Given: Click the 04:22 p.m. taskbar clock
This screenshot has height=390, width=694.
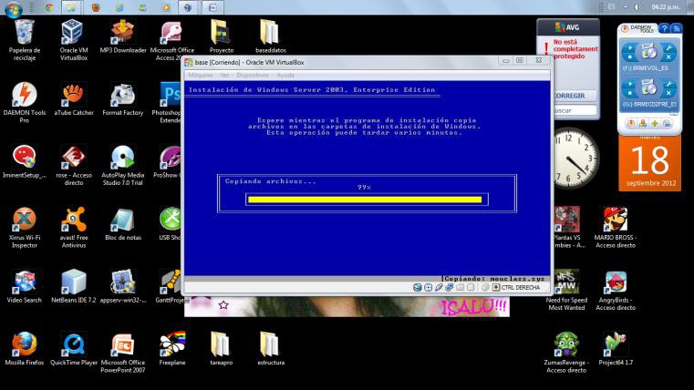Looking at the screenshot, I should [665, 7].
